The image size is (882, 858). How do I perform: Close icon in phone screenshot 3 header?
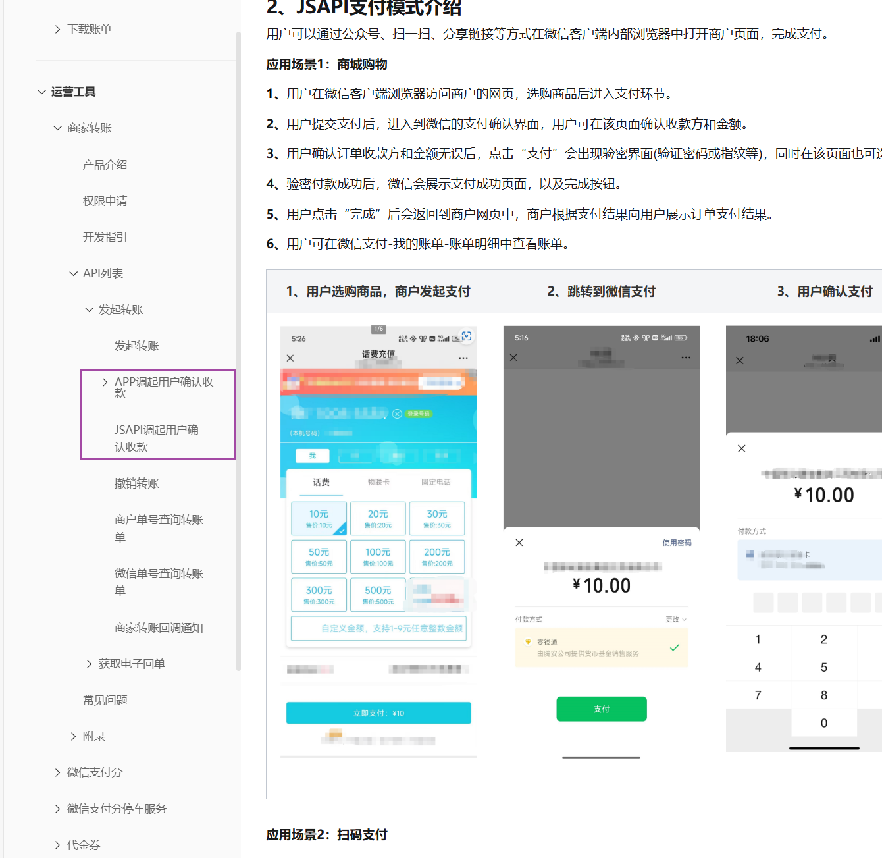point(740,361)
